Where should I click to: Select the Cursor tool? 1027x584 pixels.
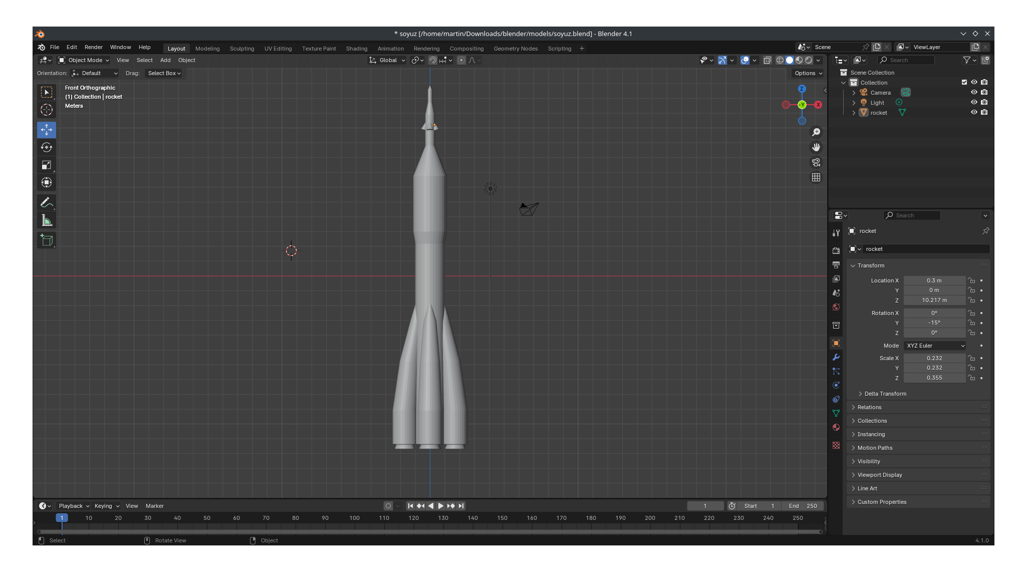coord(47,110)
